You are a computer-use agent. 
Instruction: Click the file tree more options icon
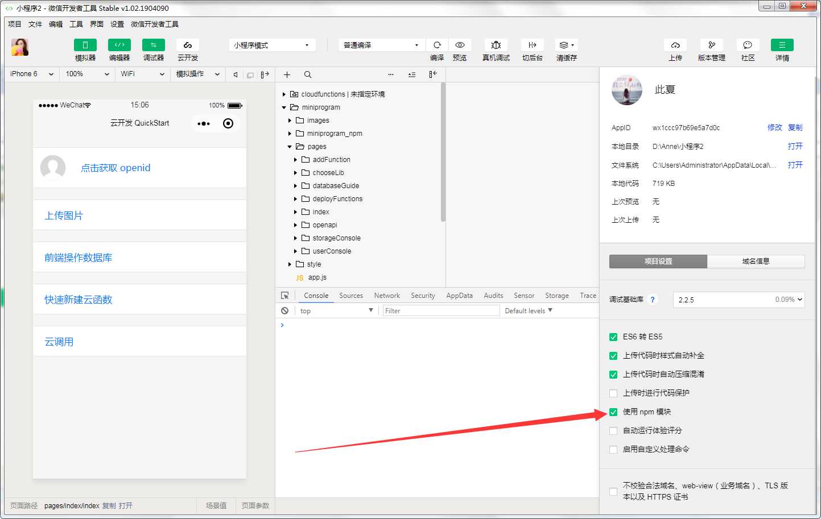point(391,74)
